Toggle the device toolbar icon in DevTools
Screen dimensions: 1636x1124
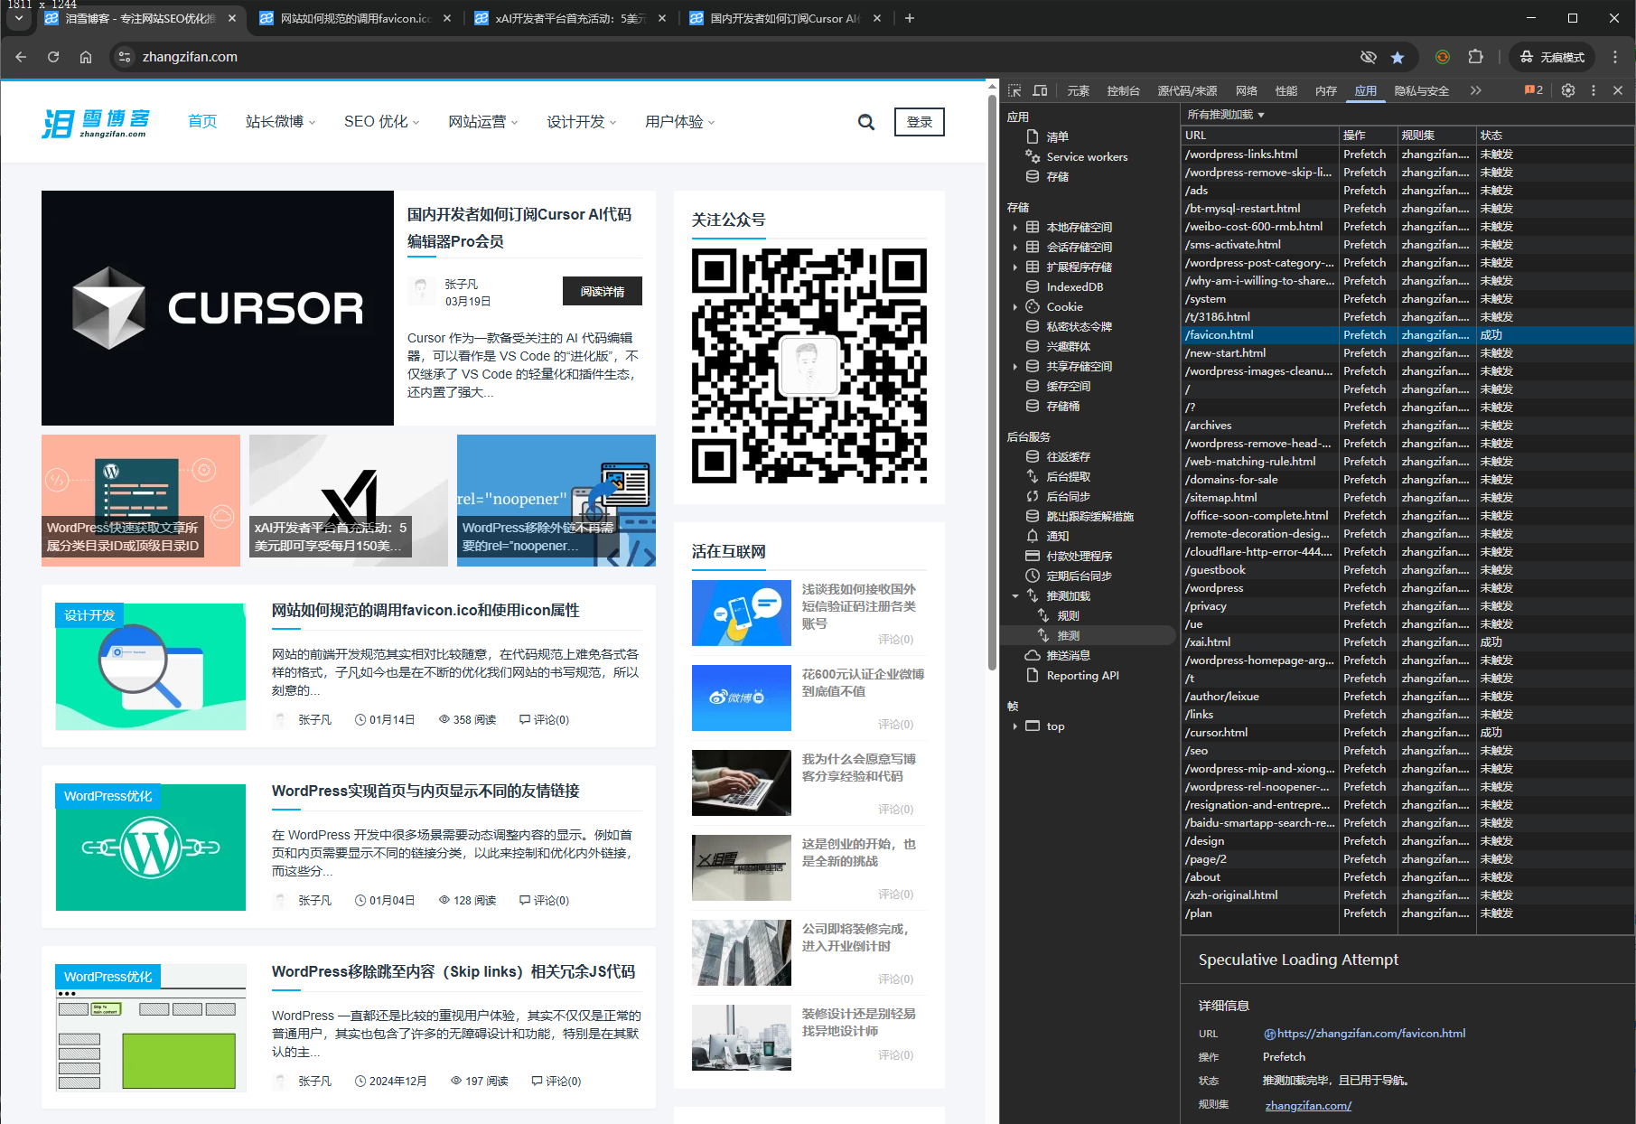point(1040,90)
